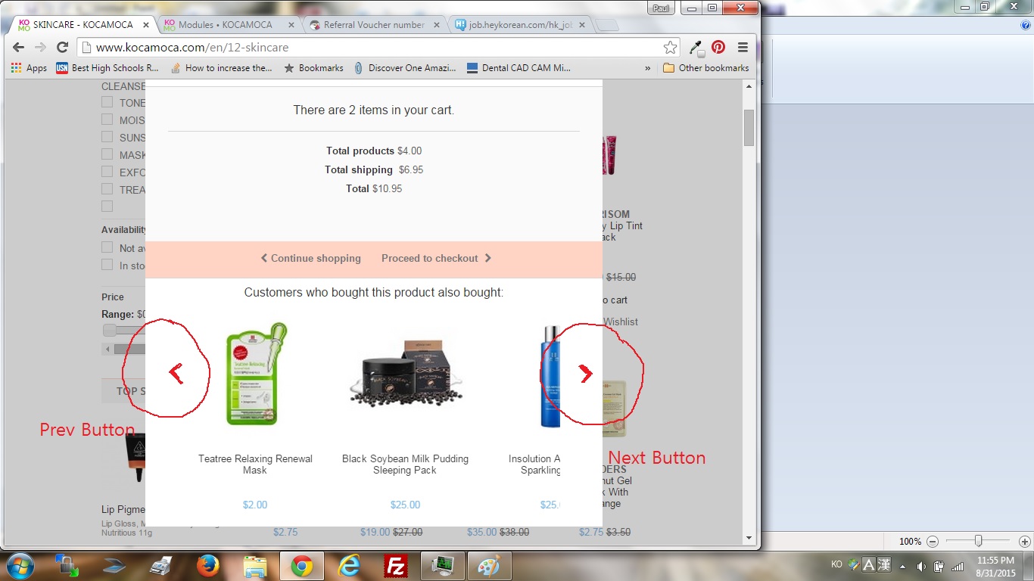Switch to the job.heykorean.com tab
Image resolution: width=1034 pixels, height=581 pixels.
coord(520,25)
